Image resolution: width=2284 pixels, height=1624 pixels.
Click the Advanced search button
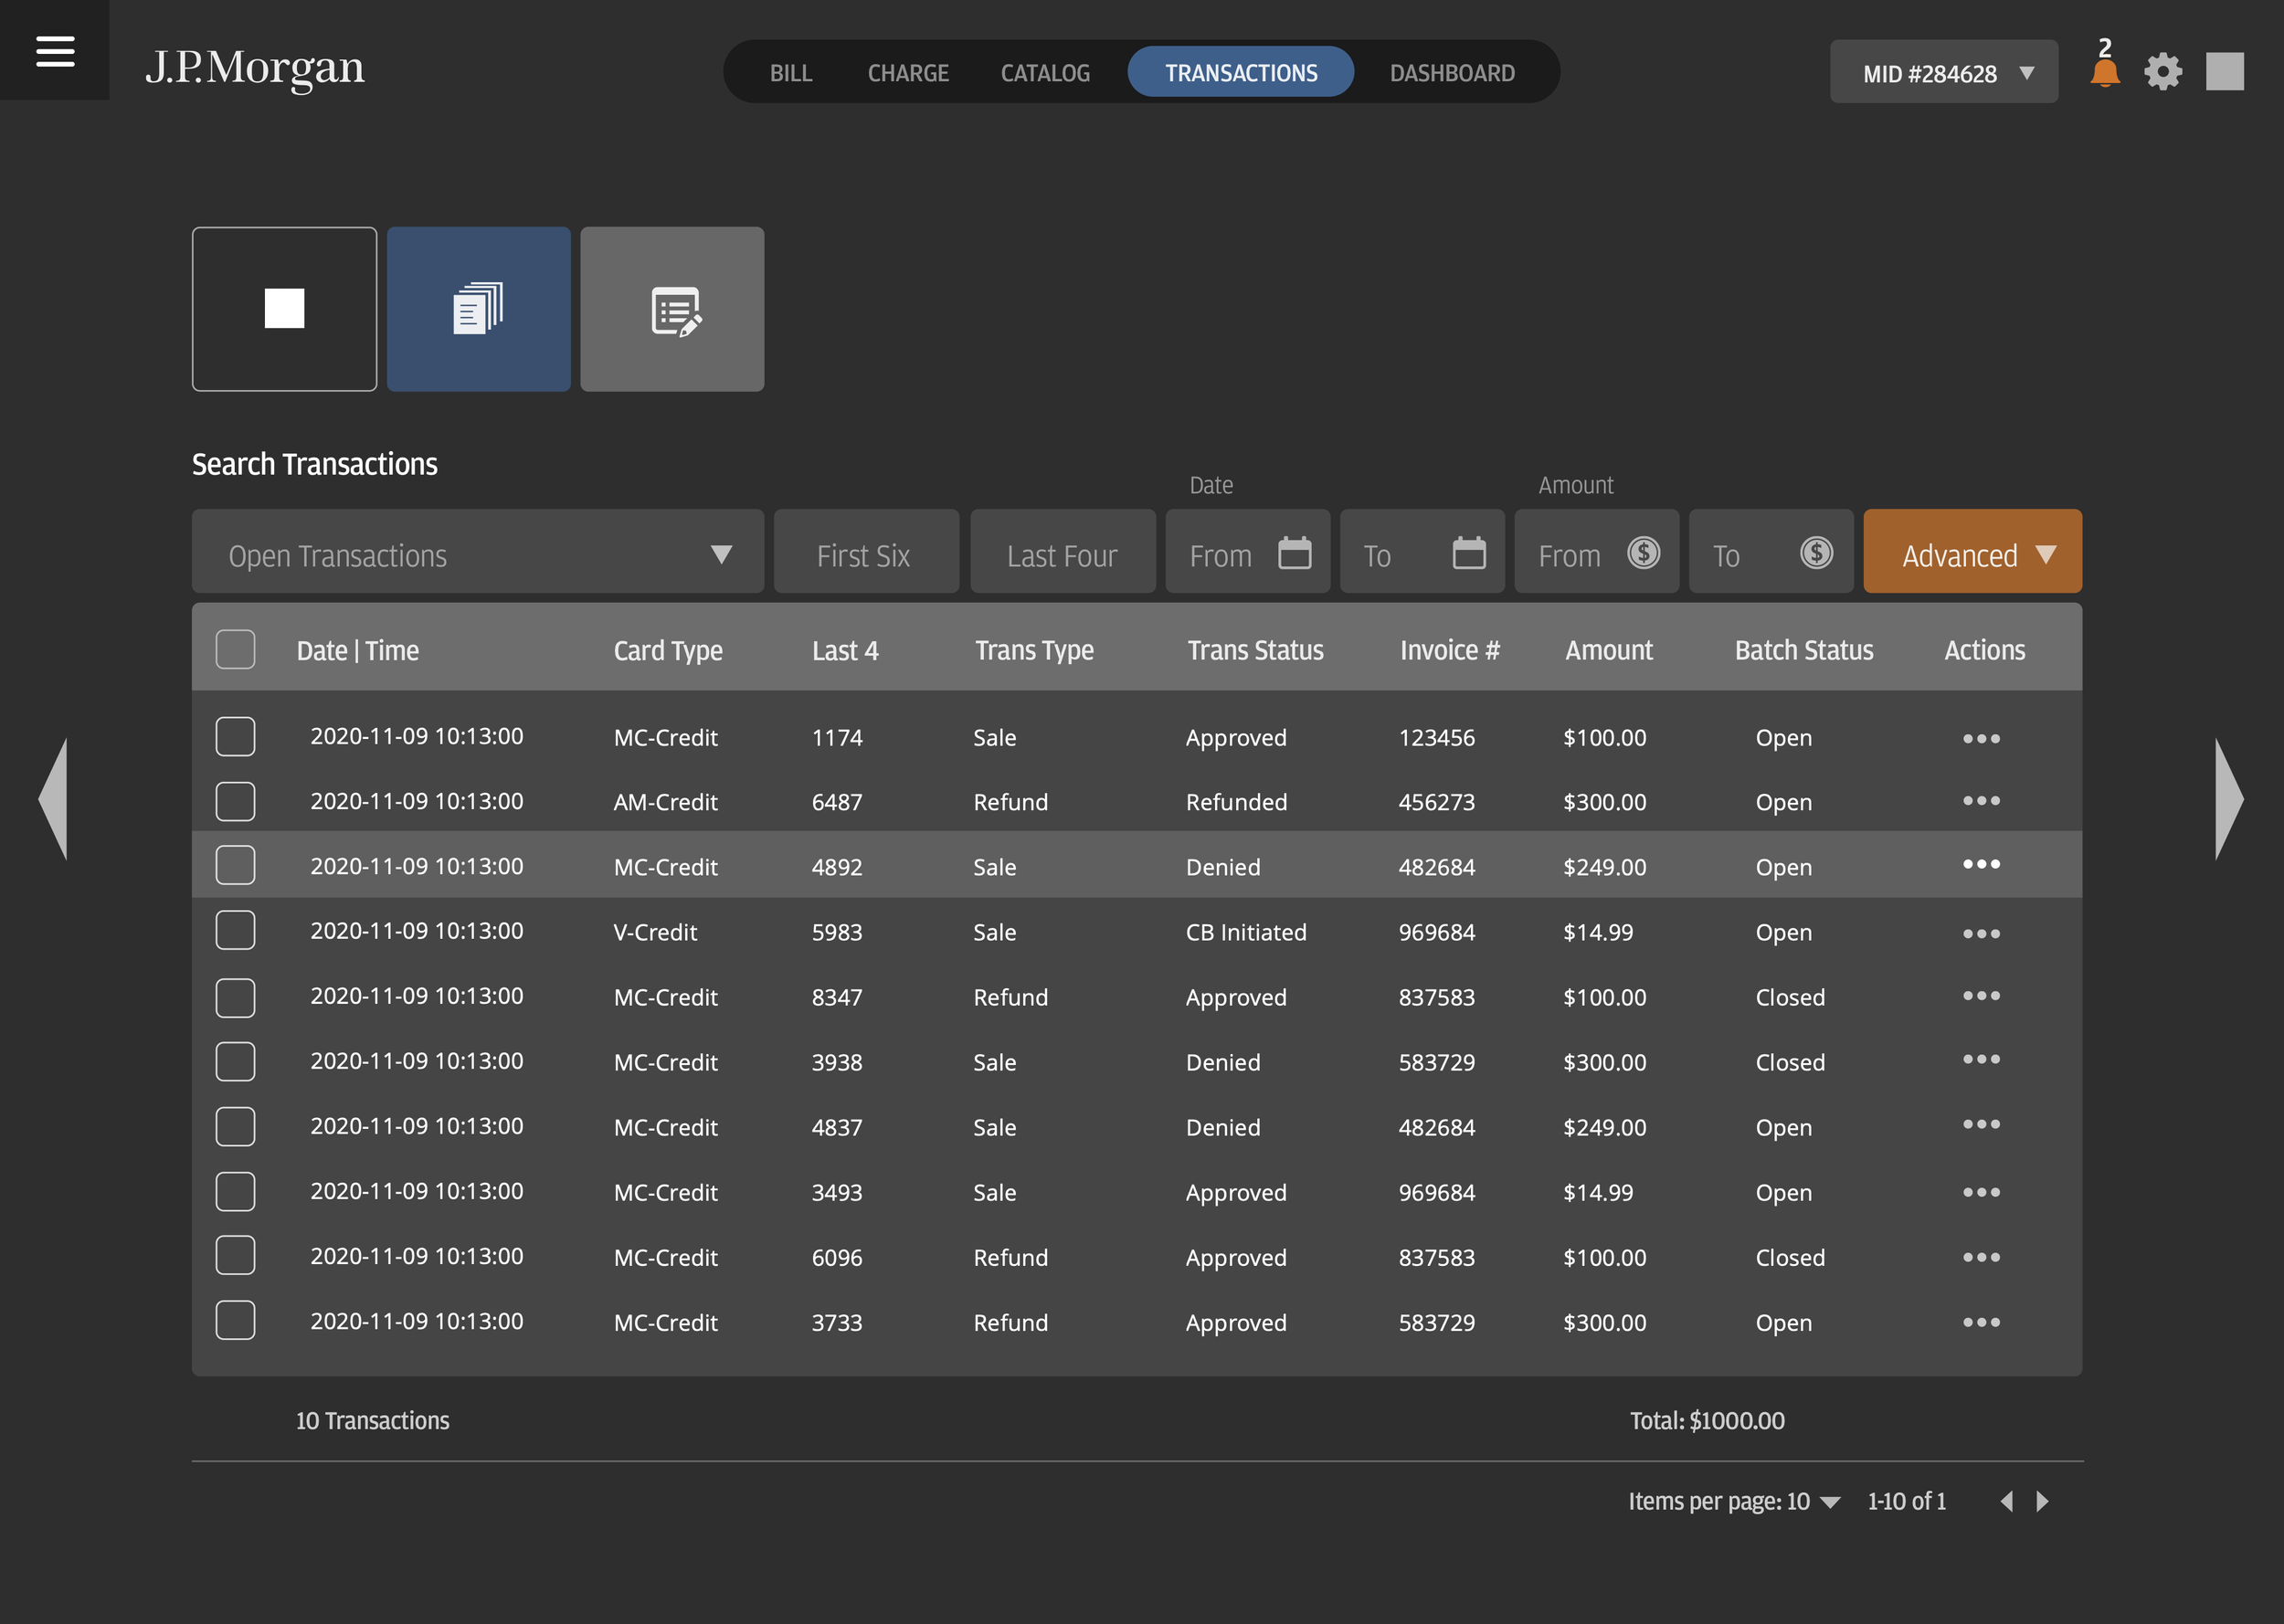coord(1971,551)
